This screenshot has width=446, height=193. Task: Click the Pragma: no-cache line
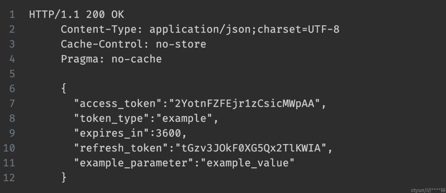click(111, 59)
